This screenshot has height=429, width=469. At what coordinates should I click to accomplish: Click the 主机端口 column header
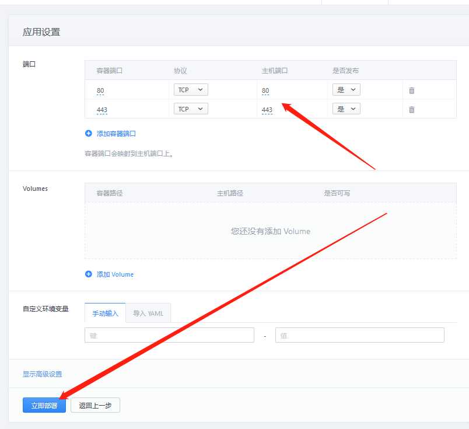point(275,71)
